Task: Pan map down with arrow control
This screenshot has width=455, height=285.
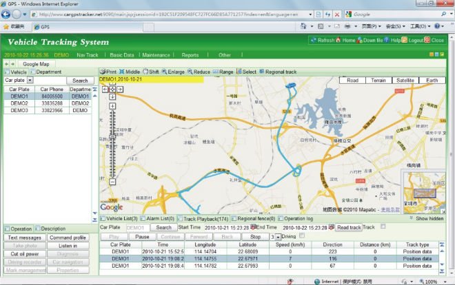Action: pos(112,97)
